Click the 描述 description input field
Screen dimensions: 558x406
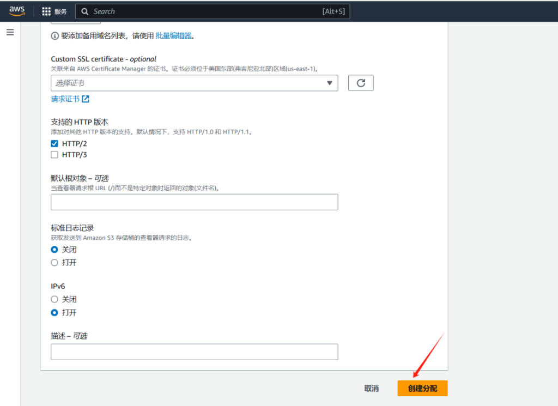pyautogui.click(x=195, y=352)
